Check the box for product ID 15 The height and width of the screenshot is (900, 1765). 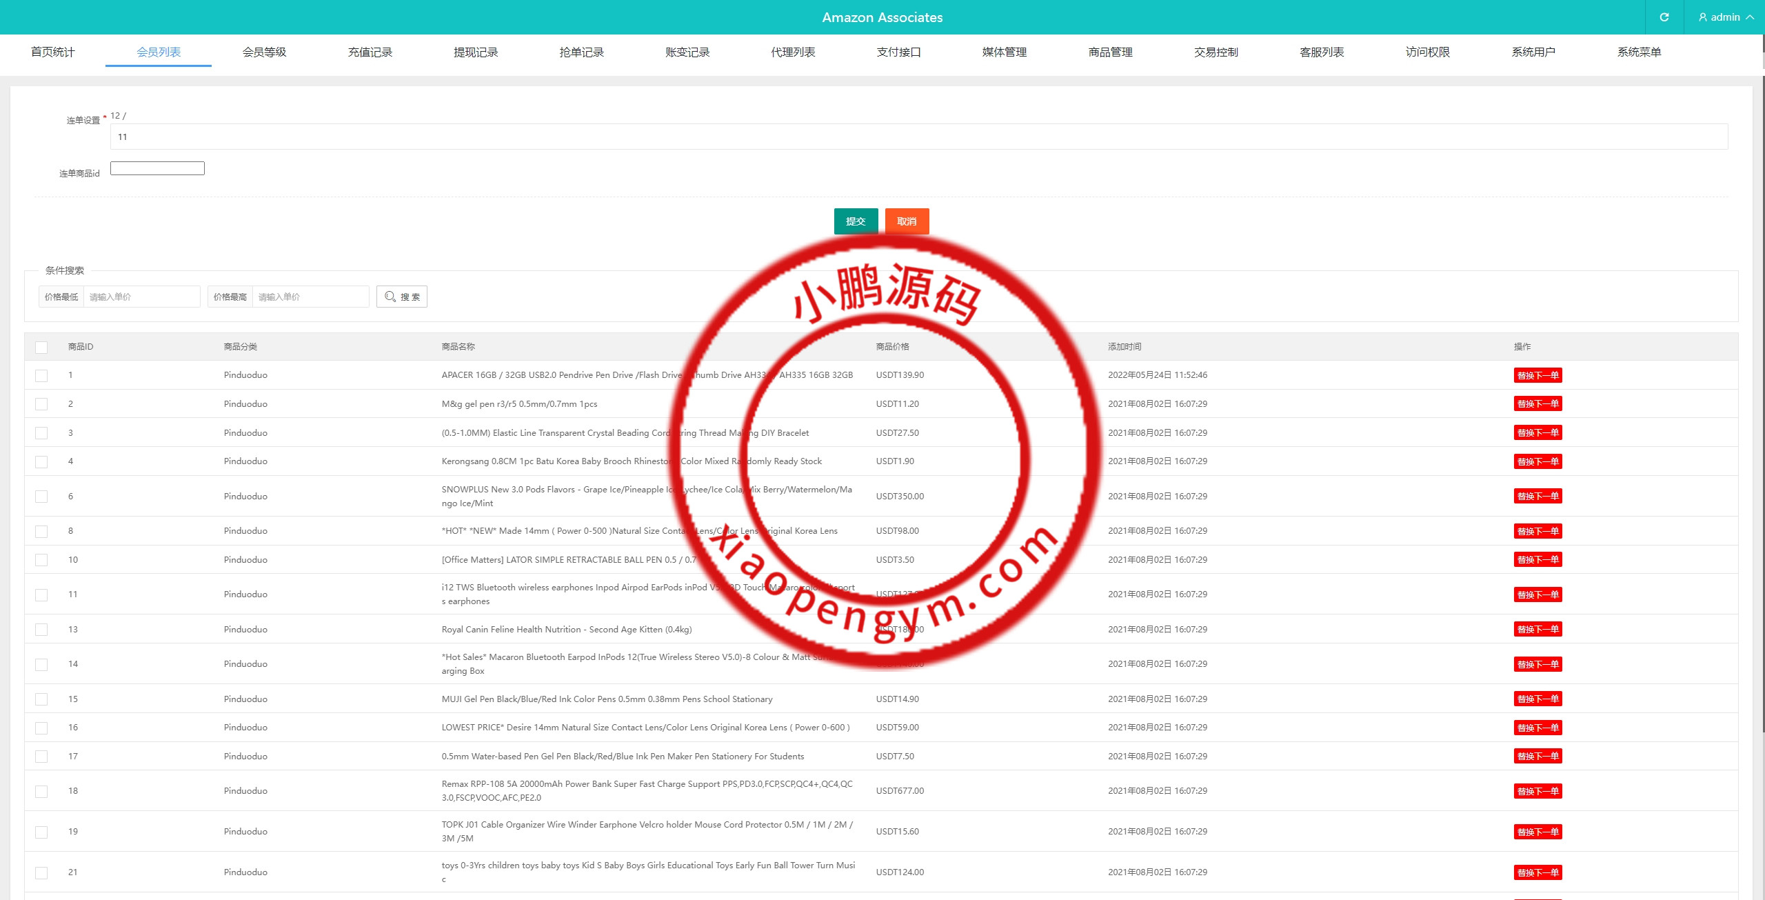(41, 699)
